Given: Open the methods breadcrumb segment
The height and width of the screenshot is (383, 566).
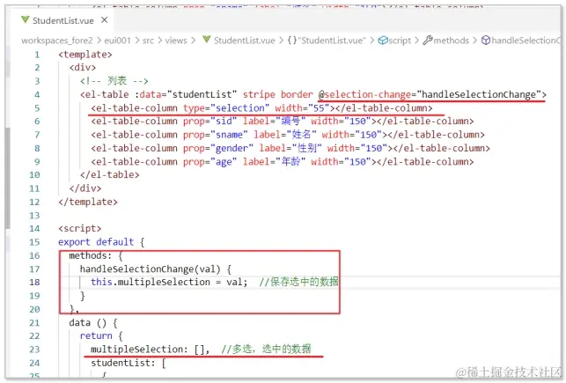Looking at the screenshot, I should pyautogui.click(x=452, y=41).
